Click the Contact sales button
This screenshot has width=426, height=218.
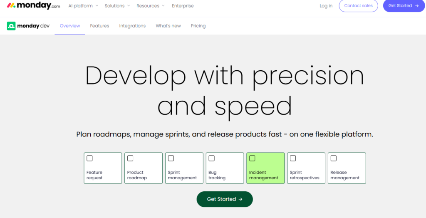tap(358, 6)
